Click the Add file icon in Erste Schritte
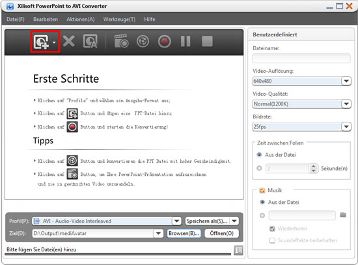The width and height of the screenshot is (358, 265). (72, 113)
